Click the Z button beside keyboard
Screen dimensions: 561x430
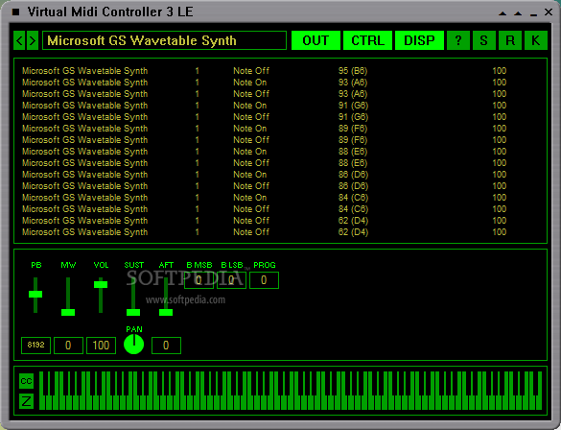(26, 401)
